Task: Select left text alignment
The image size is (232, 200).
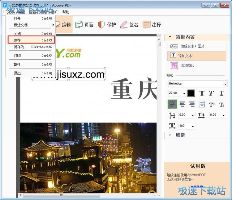Action: pyautogui.click(x=172, y=104)
